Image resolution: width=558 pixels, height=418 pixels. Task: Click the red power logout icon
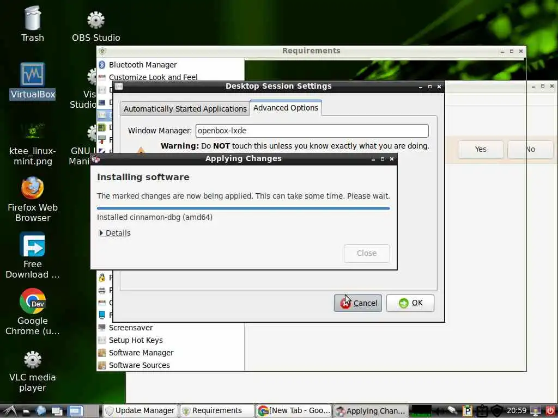[x=550, y=411]
